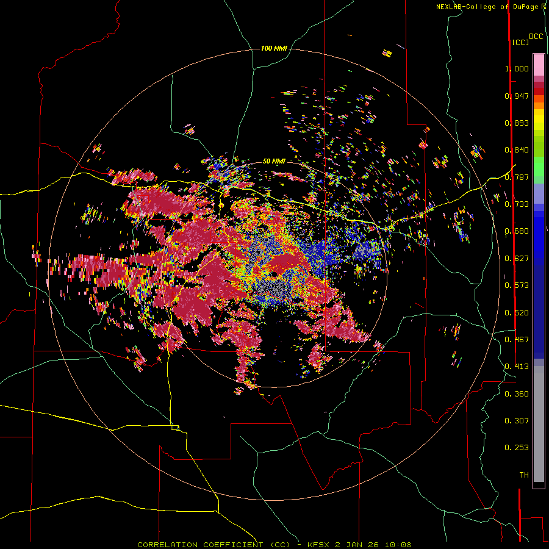Click the [CC] legend unit label
This screenshot has width=549, height=549.
point(520,42)
